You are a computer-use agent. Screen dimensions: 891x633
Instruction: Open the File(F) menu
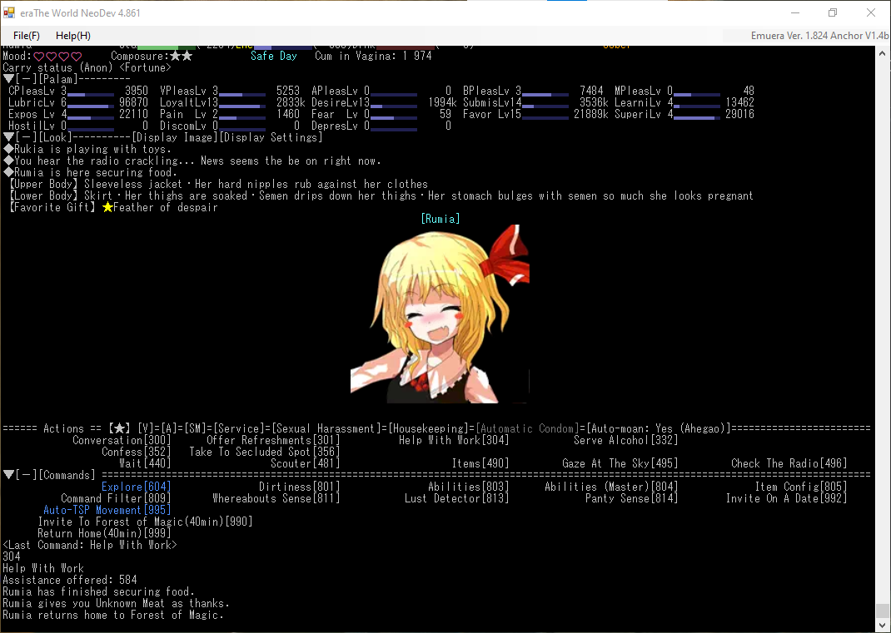click(x=27, y=36)
